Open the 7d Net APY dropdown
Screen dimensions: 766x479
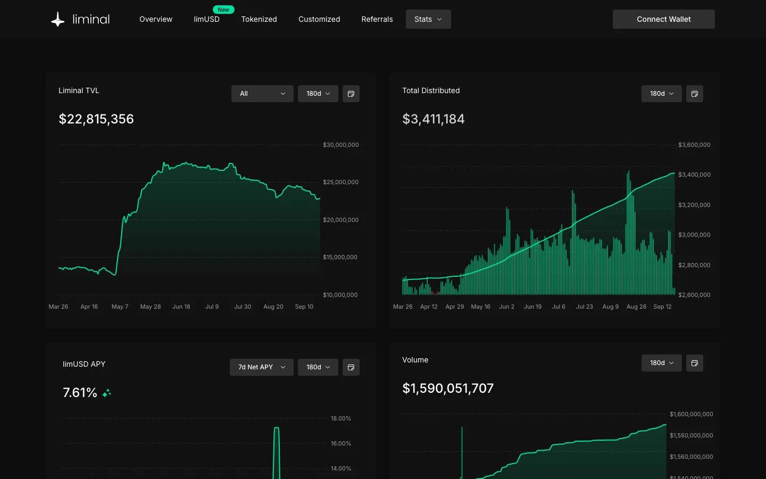[262, 367]
